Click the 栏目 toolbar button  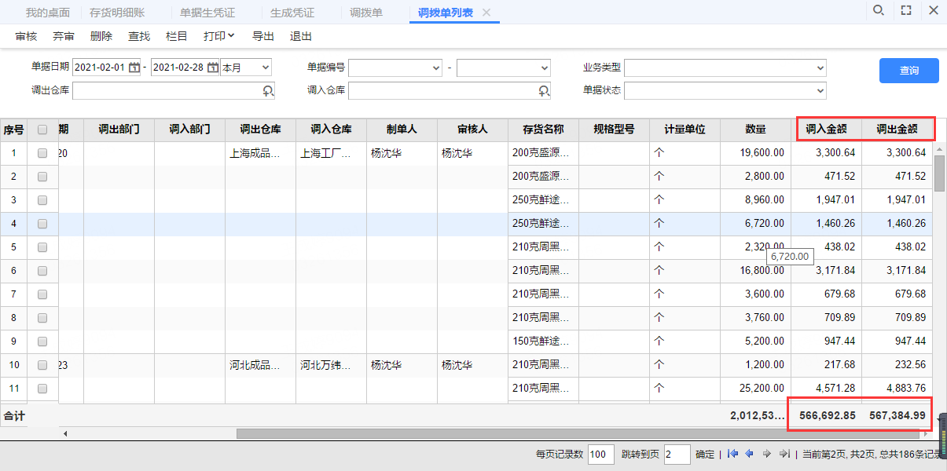coord(177,36)
